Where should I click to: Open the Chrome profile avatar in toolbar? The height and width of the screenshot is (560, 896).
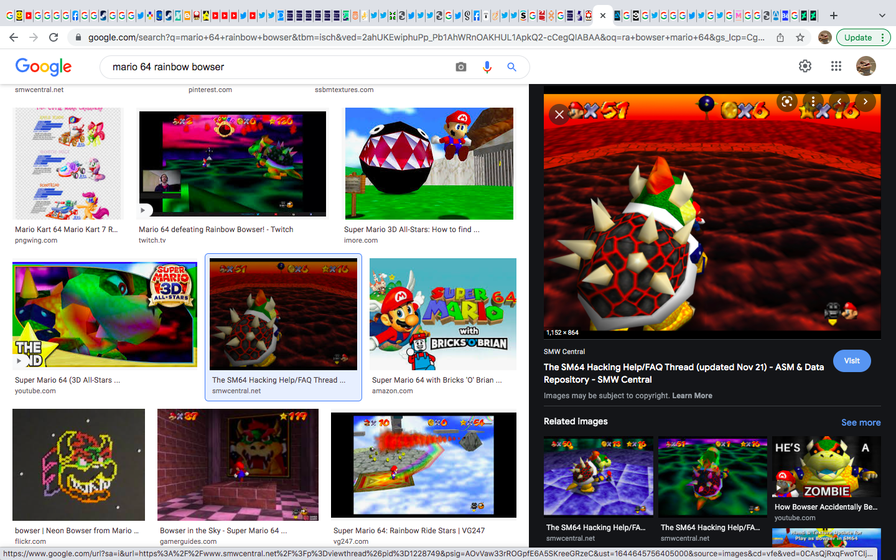pos(825,37)
